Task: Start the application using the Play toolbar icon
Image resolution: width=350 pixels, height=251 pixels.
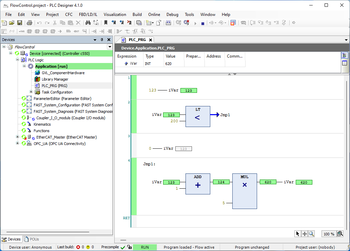Action: (x=195, y=23)
